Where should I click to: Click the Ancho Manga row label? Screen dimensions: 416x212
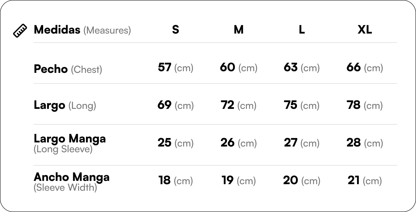(x=72, y=181)
